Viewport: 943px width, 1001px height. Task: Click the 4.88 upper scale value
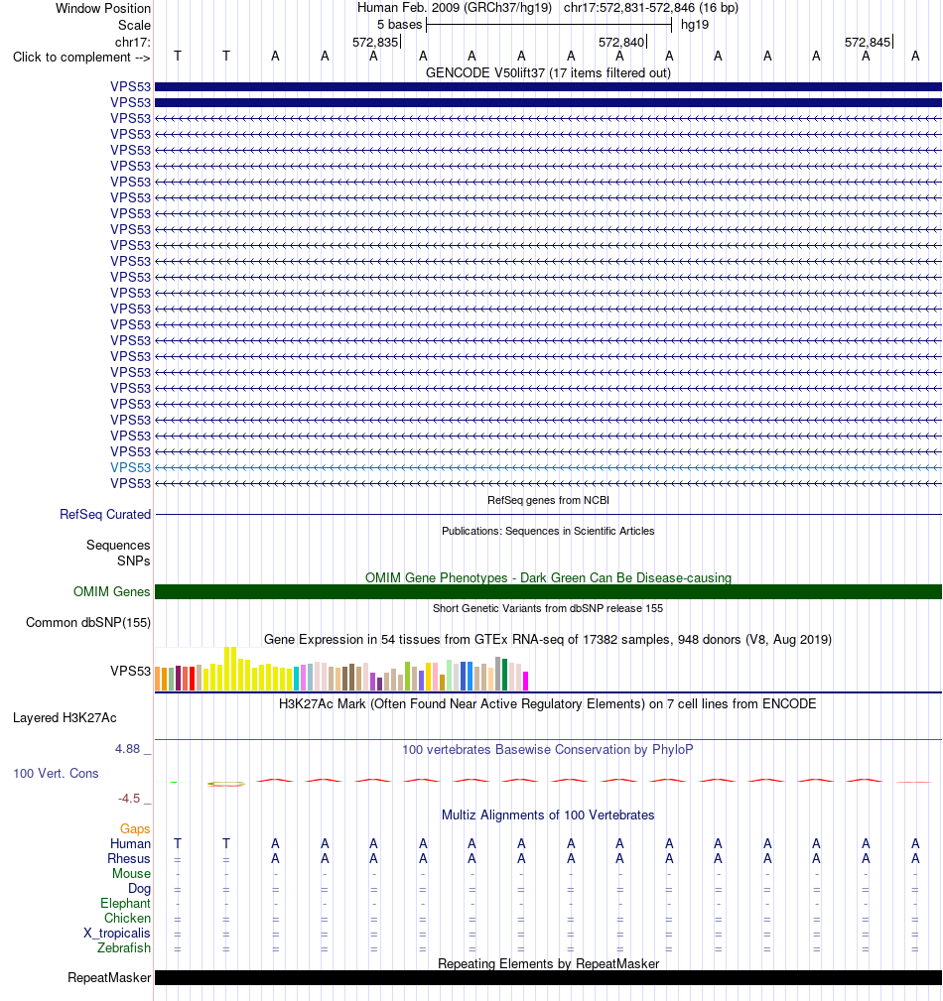127,748
